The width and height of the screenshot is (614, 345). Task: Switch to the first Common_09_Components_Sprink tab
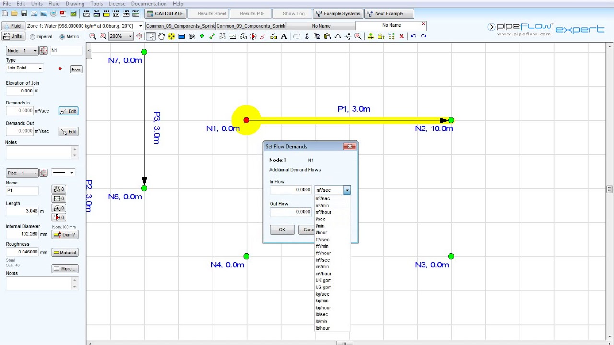click(x=180, y=26)
